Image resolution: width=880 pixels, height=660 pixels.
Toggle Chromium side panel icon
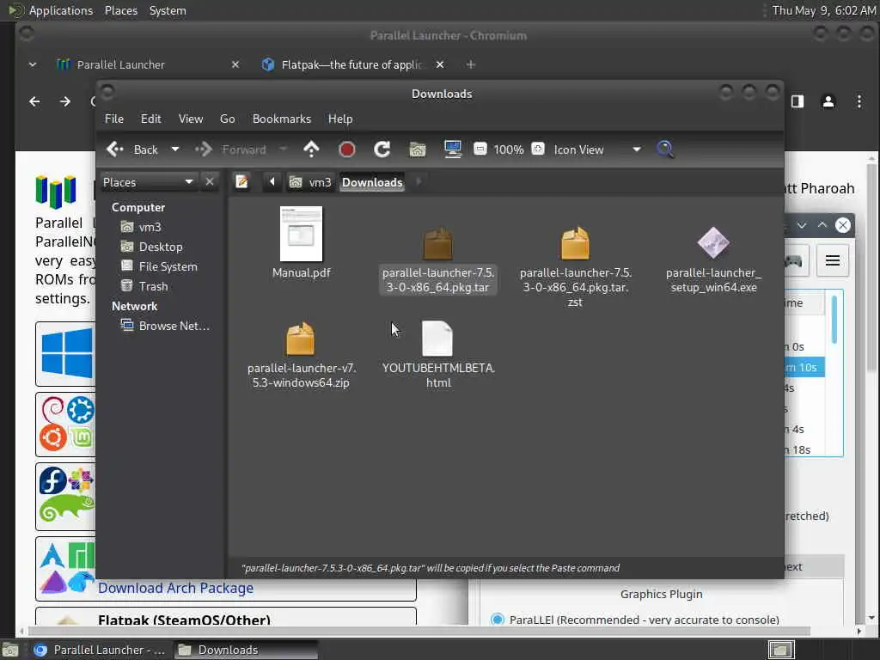click(x=797, y=101)
